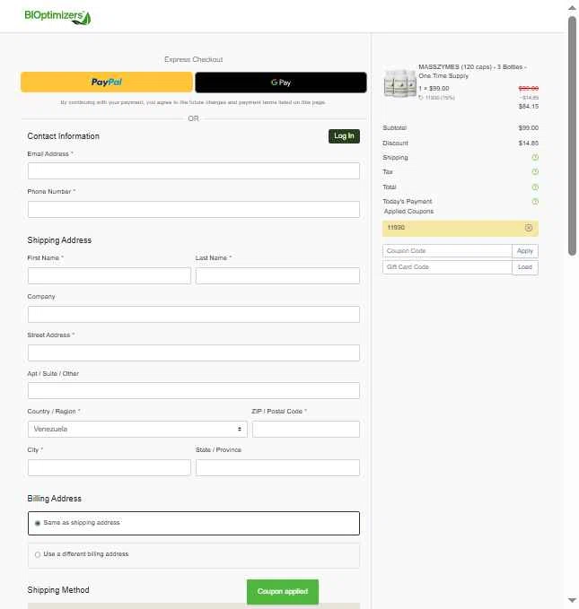Click the Applied Coupons label
Screen dimensions: 579x609
point(408,212)
